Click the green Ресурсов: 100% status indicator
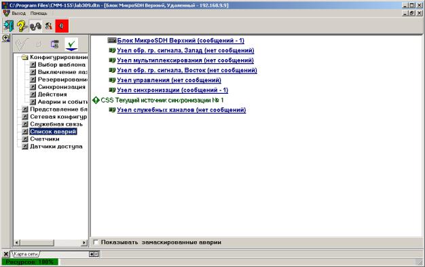The width and height of the screenshot is (425, 267). coord(30,262)
